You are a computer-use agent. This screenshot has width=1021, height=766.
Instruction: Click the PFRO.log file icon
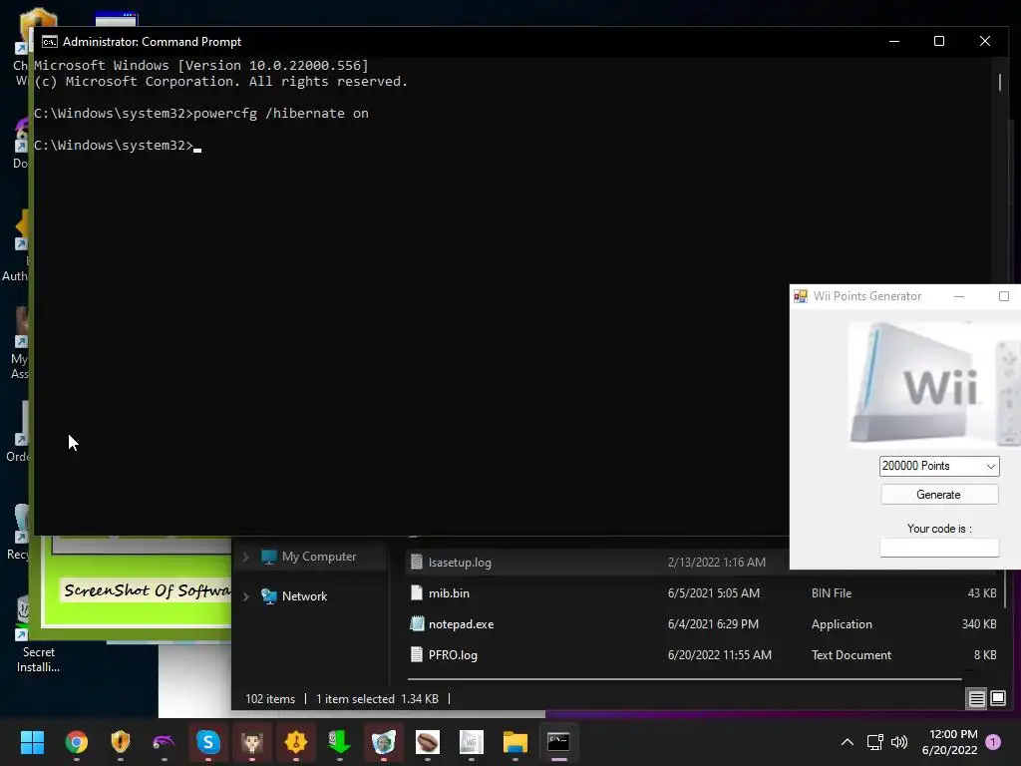(417, 654)
